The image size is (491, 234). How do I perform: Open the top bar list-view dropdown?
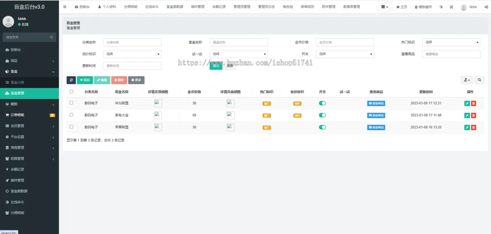(385, 7)
